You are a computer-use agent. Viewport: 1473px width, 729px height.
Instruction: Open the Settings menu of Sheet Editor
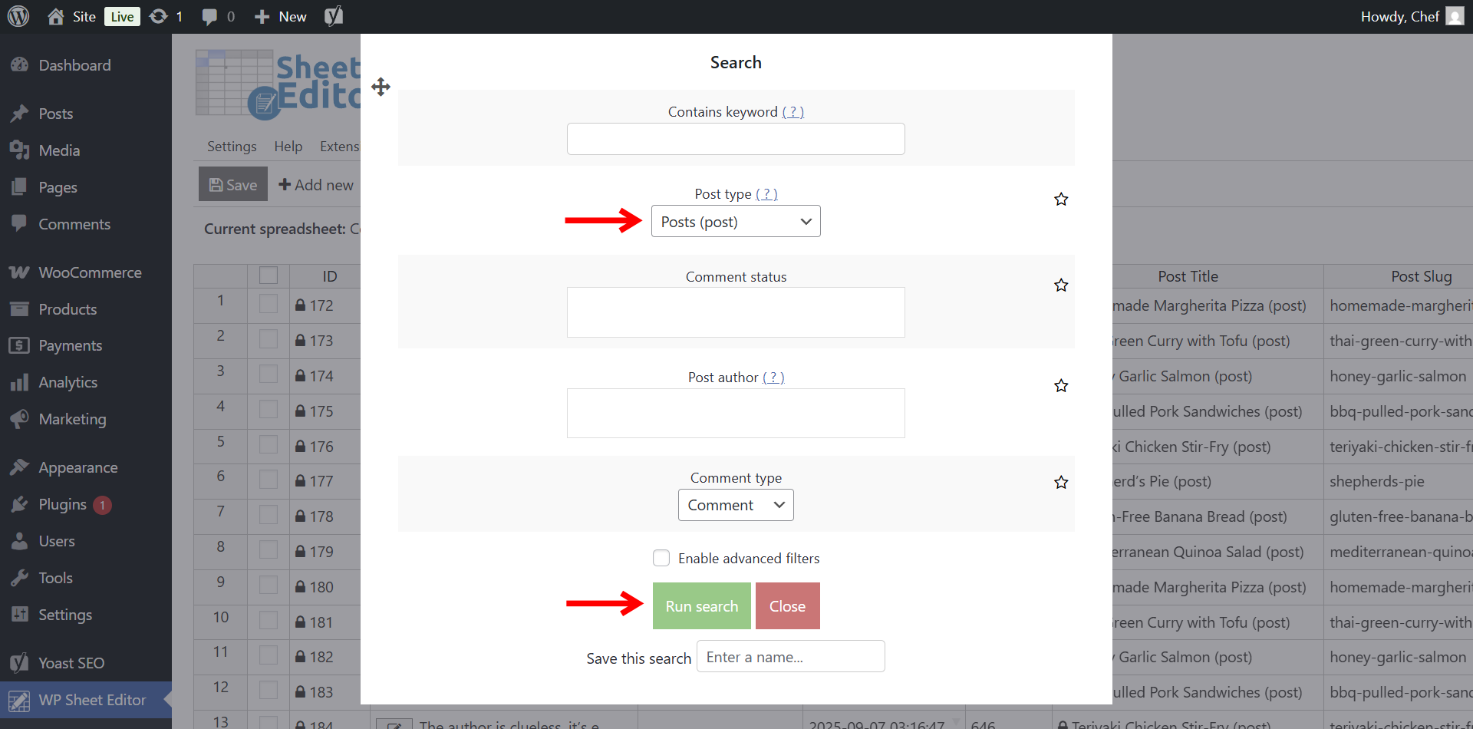[x=232, y=147]
